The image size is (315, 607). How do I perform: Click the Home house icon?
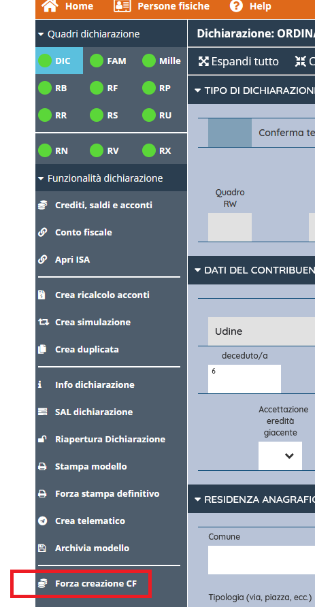point(50,6)
